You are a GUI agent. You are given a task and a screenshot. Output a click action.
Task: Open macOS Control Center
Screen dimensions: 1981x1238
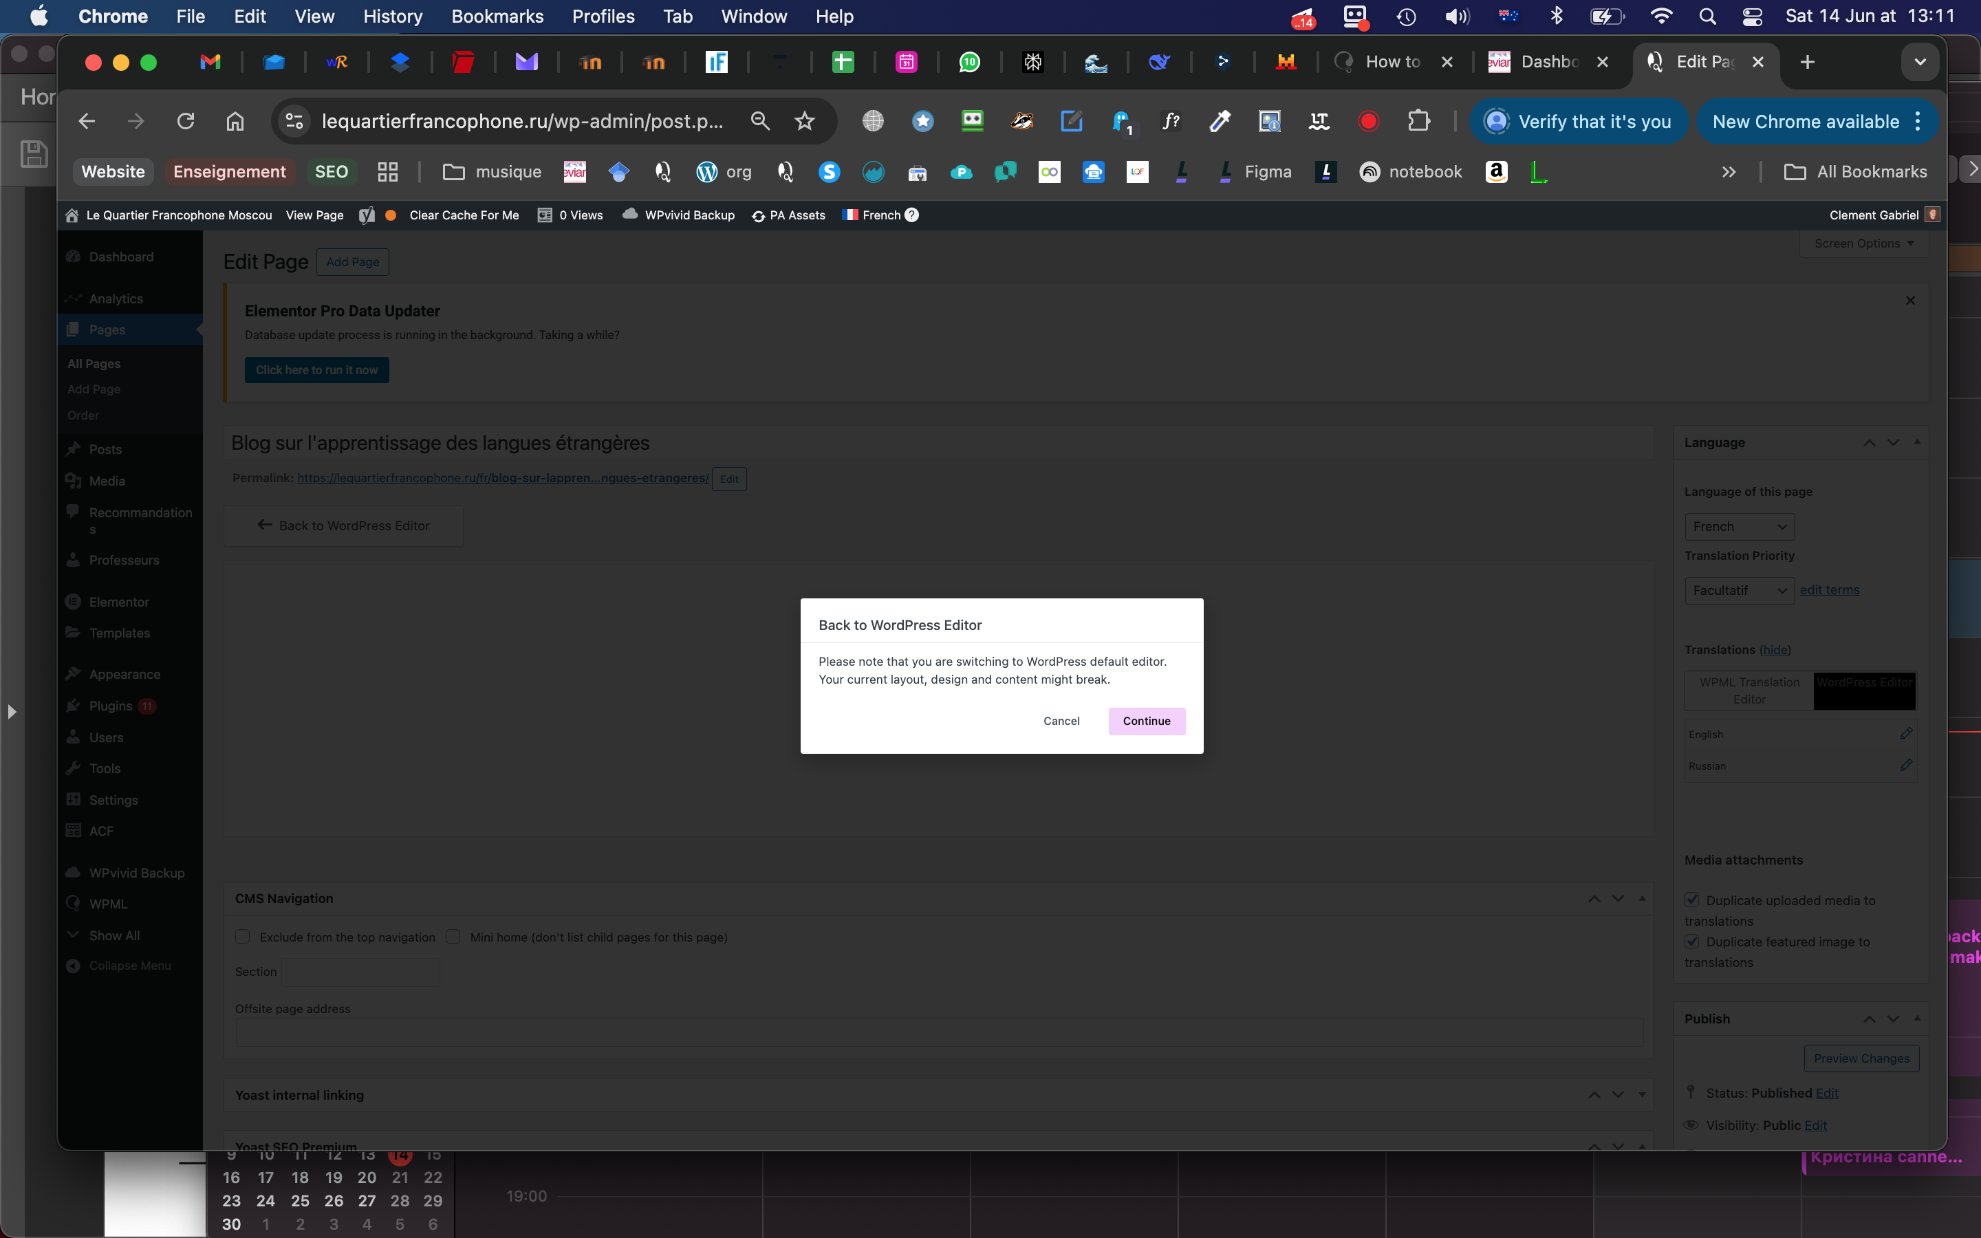1752,17
